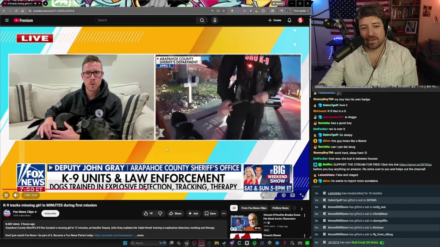The image size is (440, 247).
Task: Open the streamlabs.com donation link
Action: click(344, 86)
